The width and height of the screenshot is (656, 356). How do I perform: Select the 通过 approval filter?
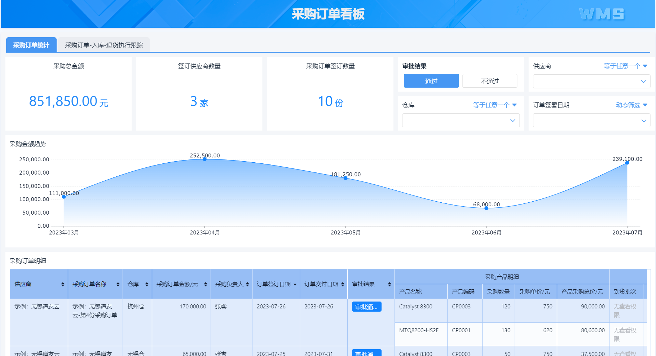tap(431, 81)
